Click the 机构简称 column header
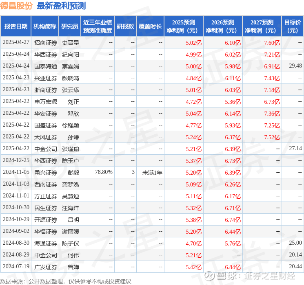The image size is (304, 285). [x=45, y=26]
